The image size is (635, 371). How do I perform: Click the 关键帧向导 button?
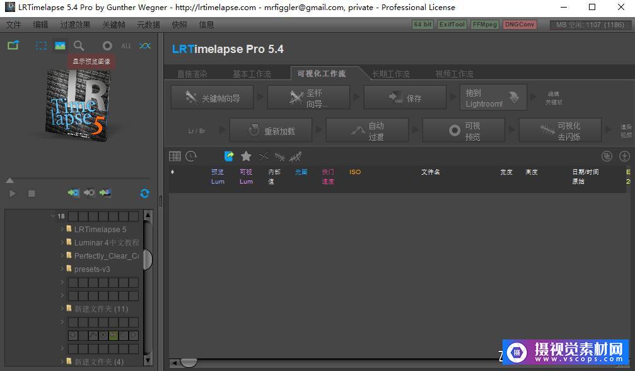pyautogui.click(x=213, y=97)
